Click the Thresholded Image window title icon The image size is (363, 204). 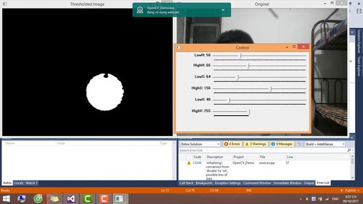pos(5,4)
